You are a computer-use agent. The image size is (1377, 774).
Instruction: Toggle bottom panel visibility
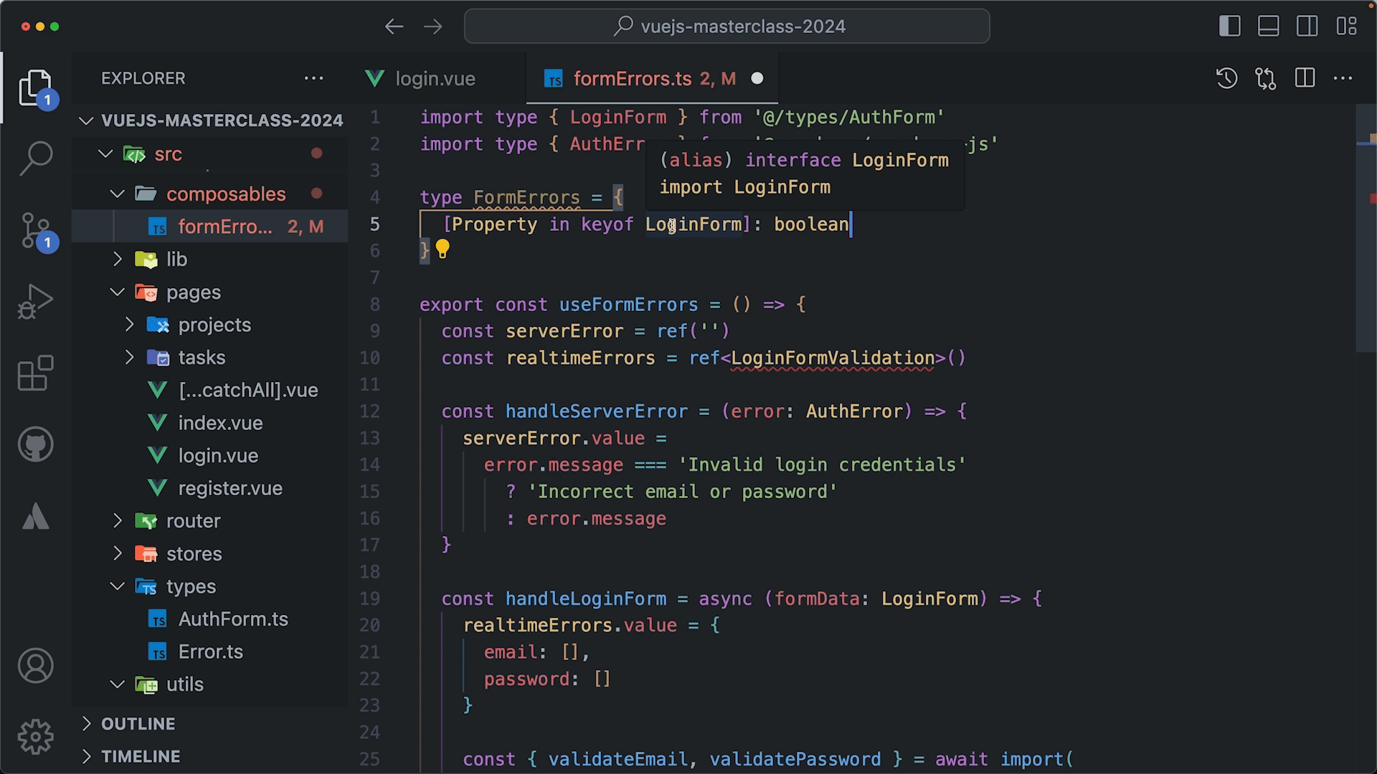click(x=1268, y=27)
